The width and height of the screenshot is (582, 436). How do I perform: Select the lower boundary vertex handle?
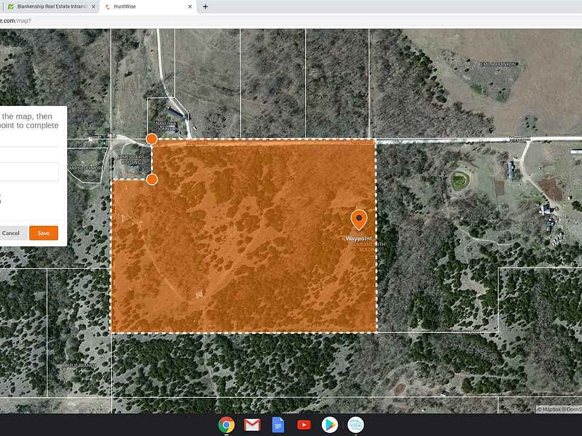152,179
